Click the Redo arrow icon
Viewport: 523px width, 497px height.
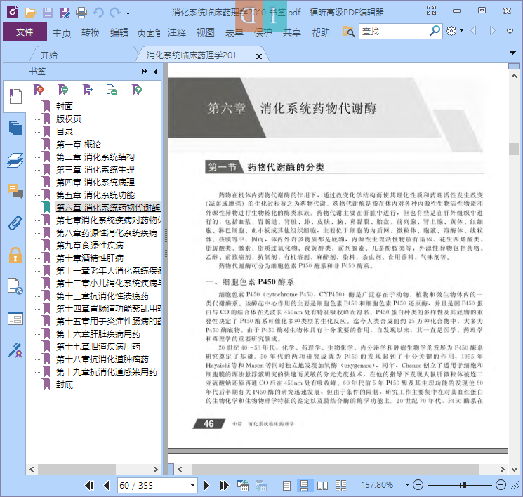(115, 13)
